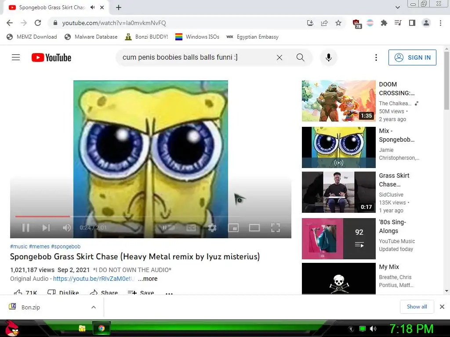
Task: Clear the search query with X
Action: [x=279, y=57]
